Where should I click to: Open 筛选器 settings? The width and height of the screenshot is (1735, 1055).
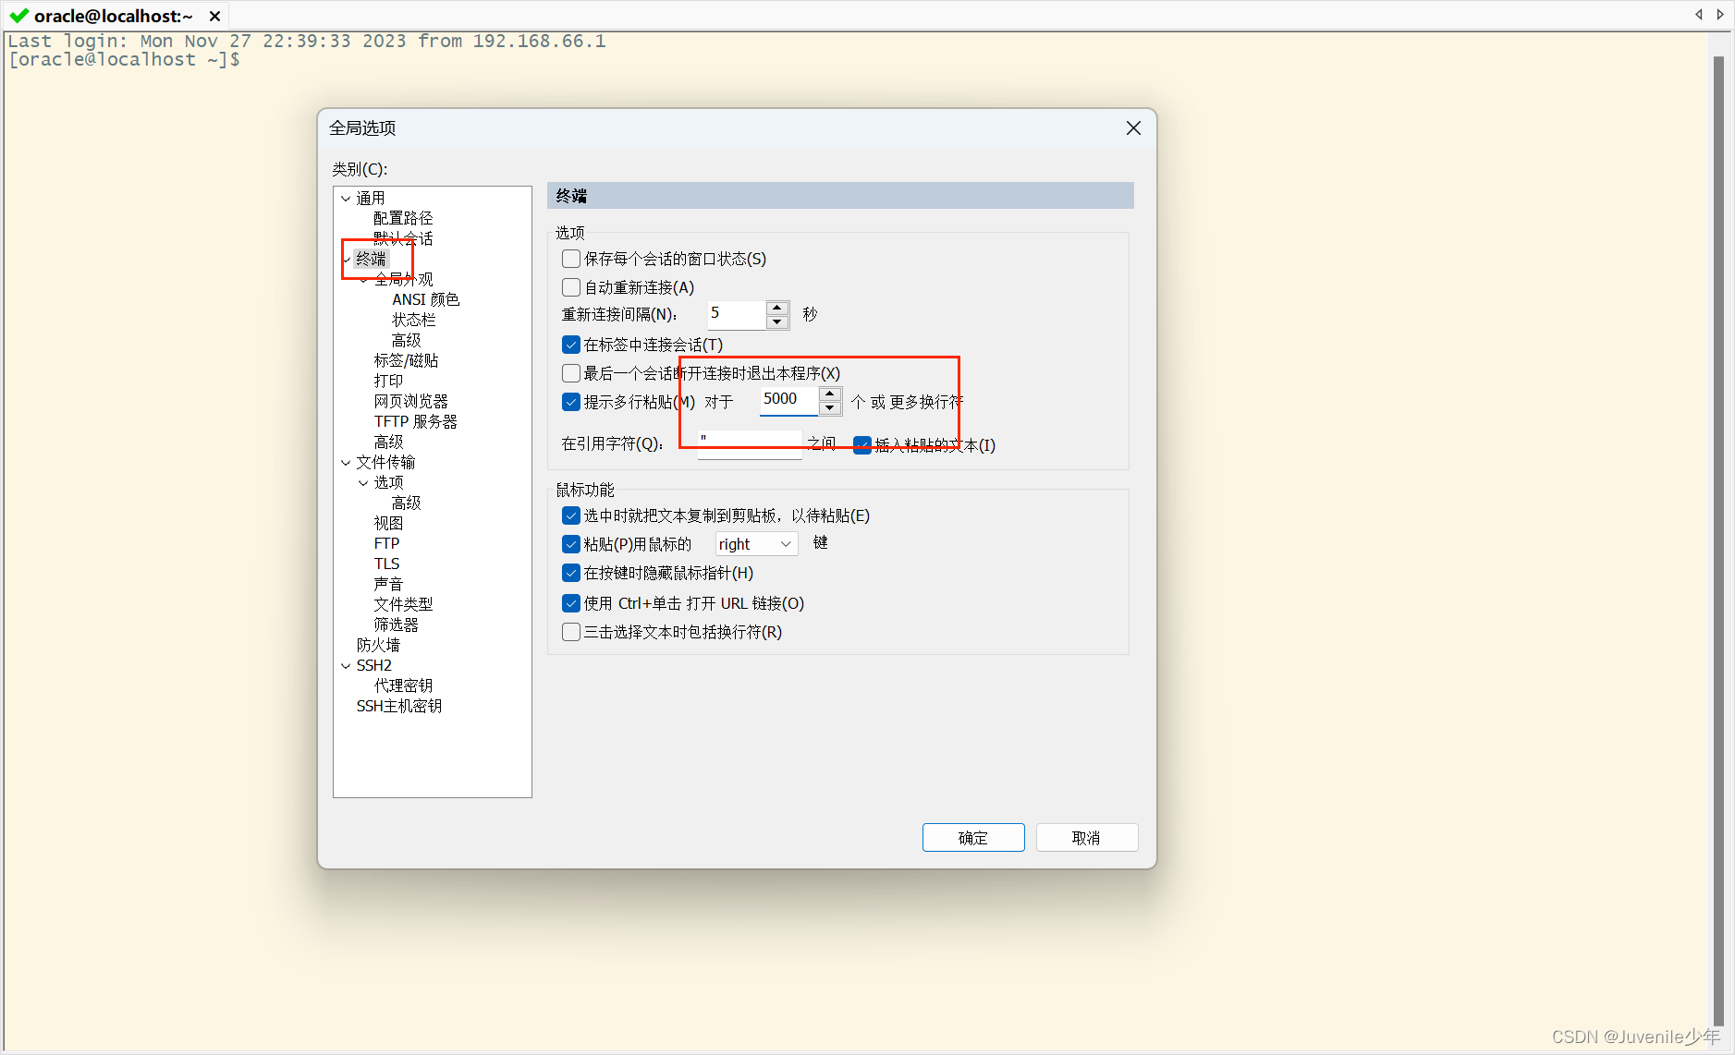396,625
